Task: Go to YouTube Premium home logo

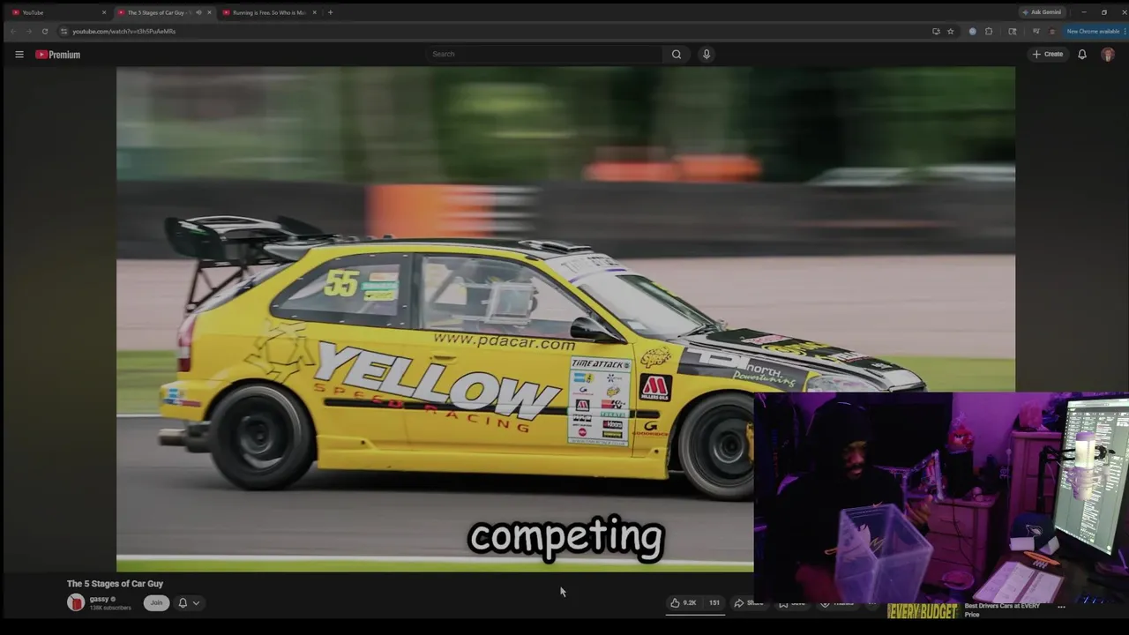Action: tap(57, 55)
